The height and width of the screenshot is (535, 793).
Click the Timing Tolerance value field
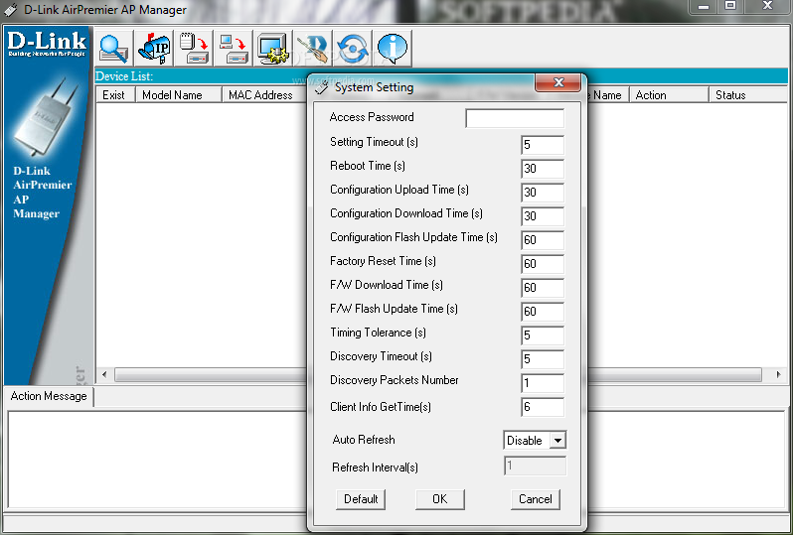543,334
